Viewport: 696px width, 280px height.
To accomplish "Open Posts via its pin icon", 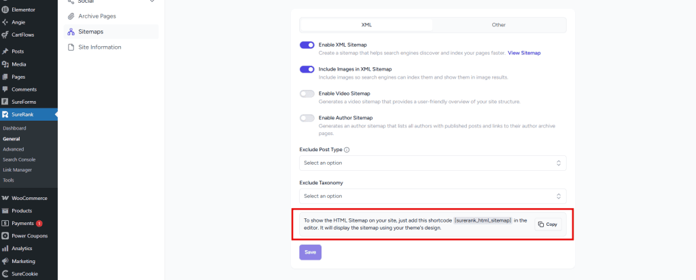I will pyautogui.click(x=5, y=52).
